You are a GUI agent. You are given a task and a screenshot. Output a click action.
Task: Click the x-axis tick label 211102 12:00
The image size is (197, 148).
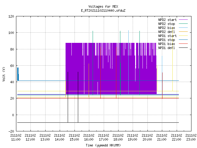pyautogui.click(x=30, y=138)
